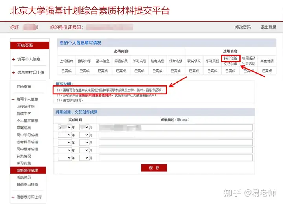Focus fifth row 成果描述 text field
283x204 pixels.
pos(176,158)
